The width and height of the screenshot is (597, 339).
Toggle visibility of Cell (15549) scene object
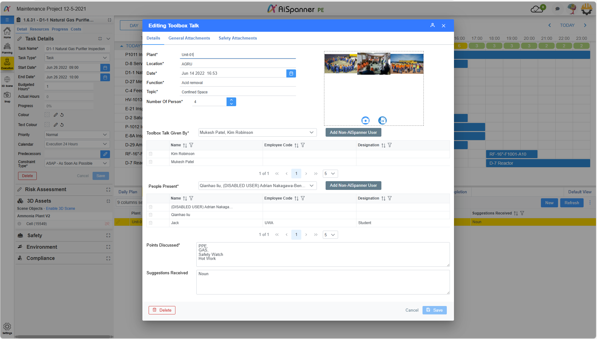pyautogui.click(x=107, y=224)
